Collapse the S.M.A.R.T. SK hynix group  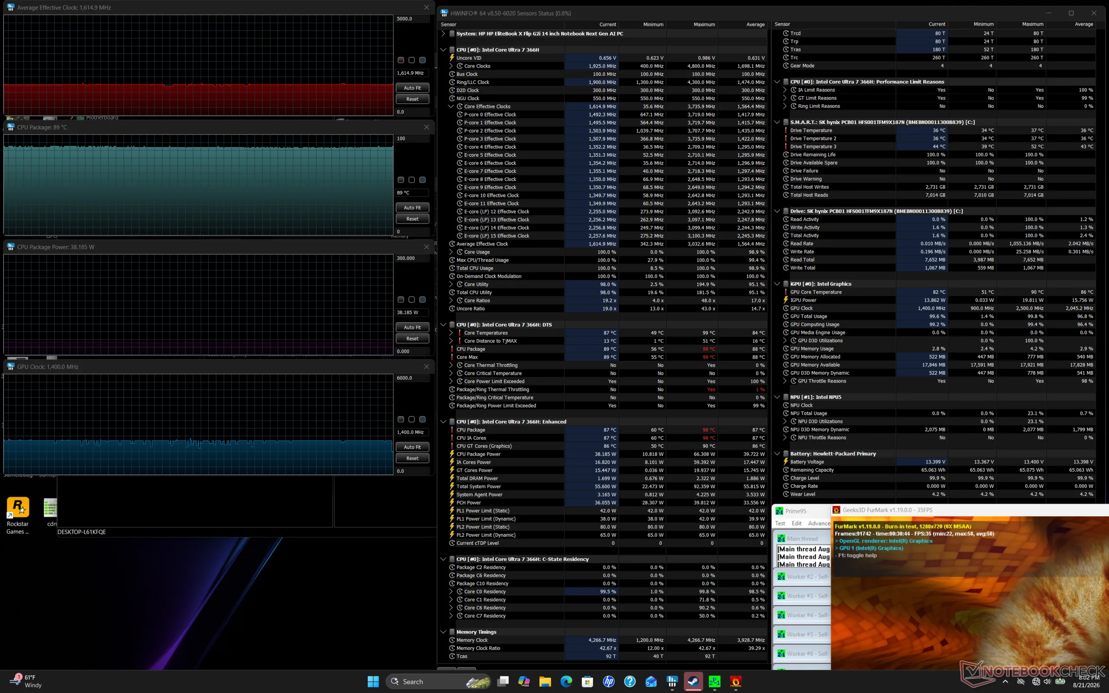pyautogui.click(x=777, y=123)
